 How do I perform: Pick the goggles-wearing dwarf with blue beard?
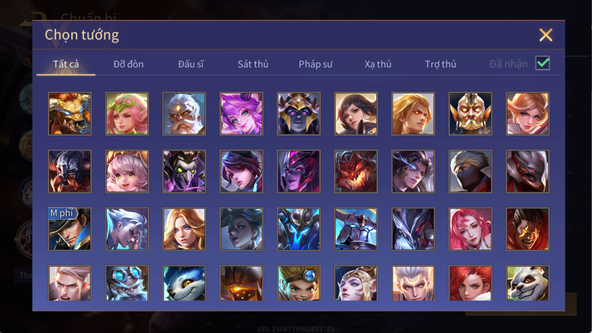click(x=127, y=283)
